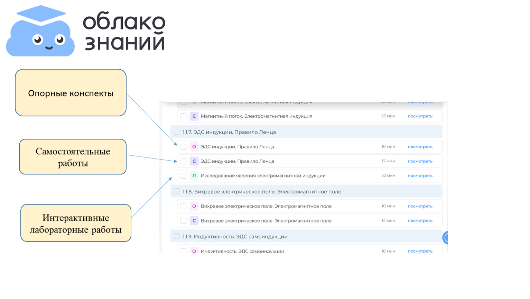Click the purple С icon for Магнитный поток
This screenshot has height=299, width=530.
(x=194, y=116)
